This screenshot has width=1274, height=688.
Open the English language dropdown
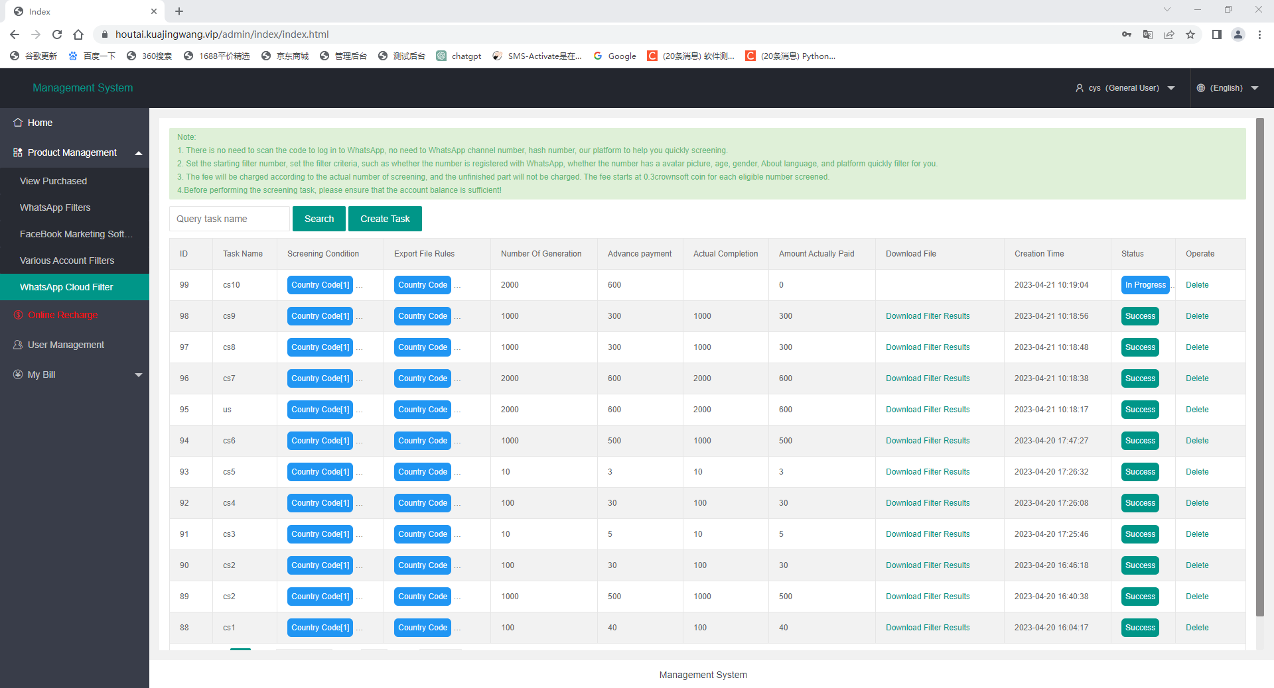coord(1227,88)
